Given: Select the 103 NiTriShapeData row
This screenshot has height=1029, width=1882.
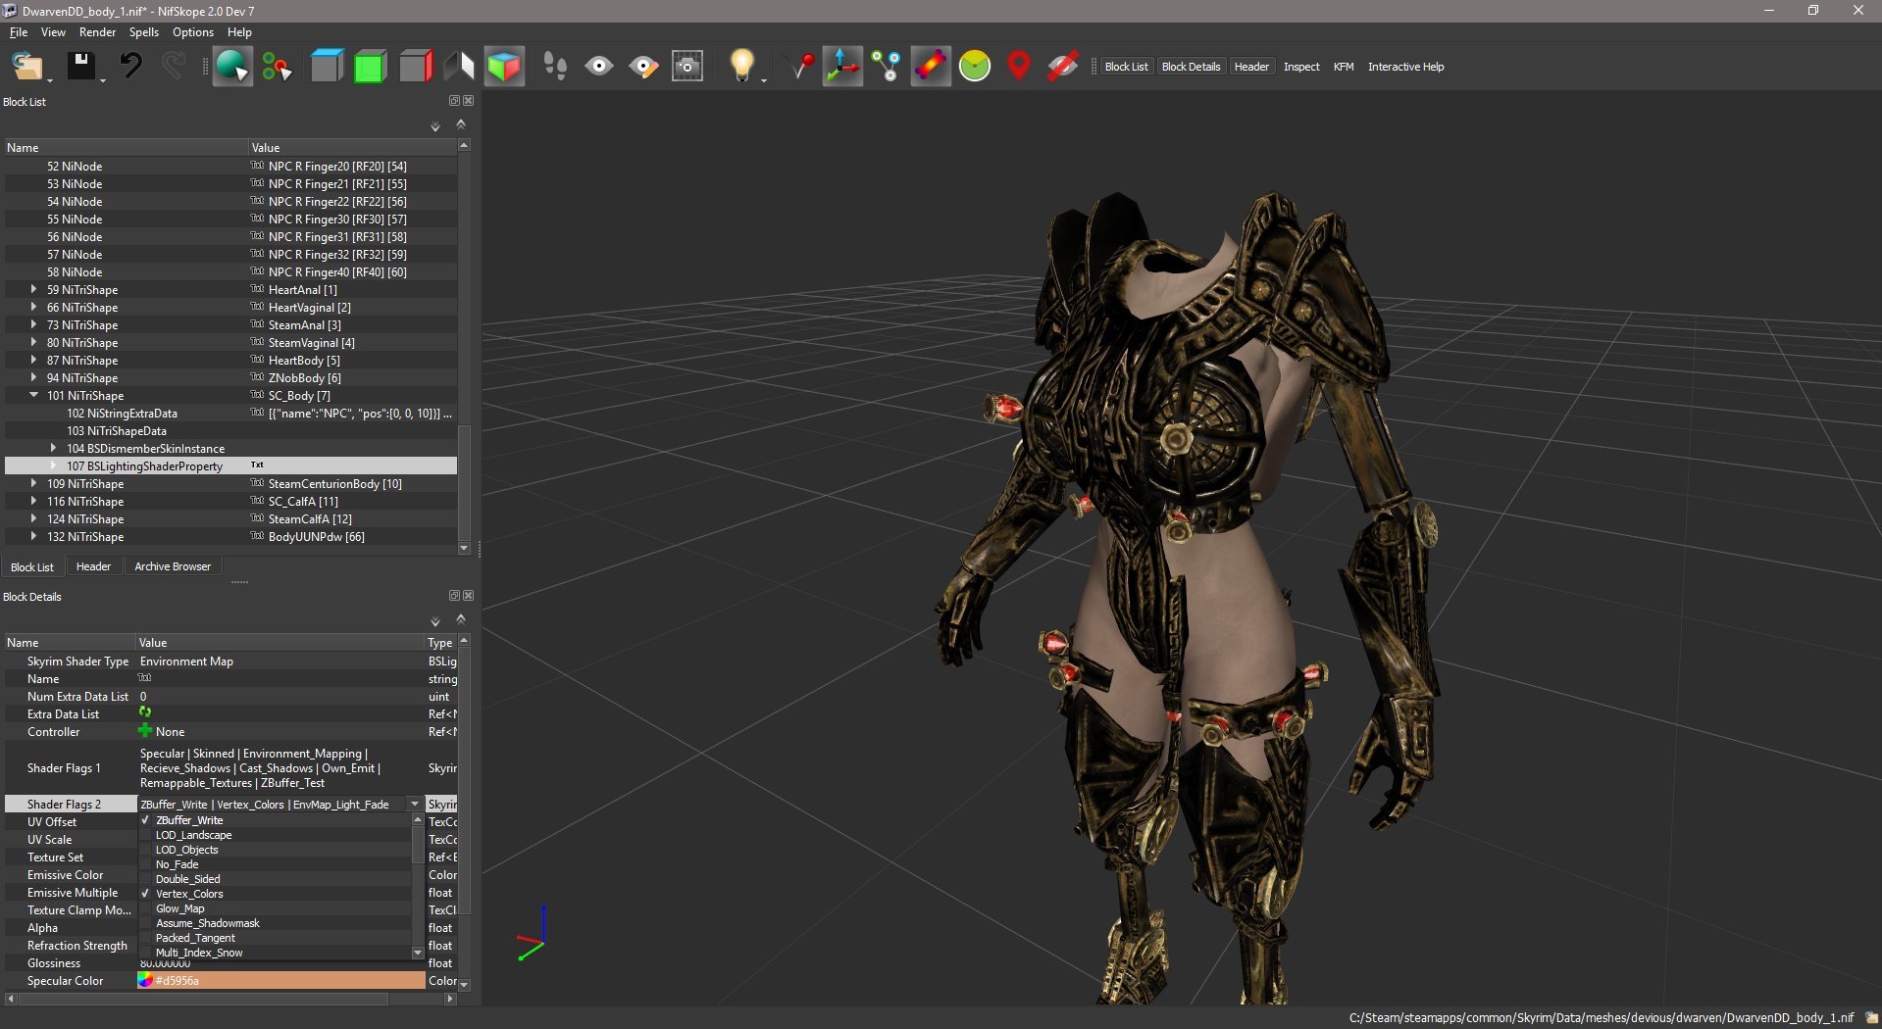Looking at the screenshot, I should point(230,430).
